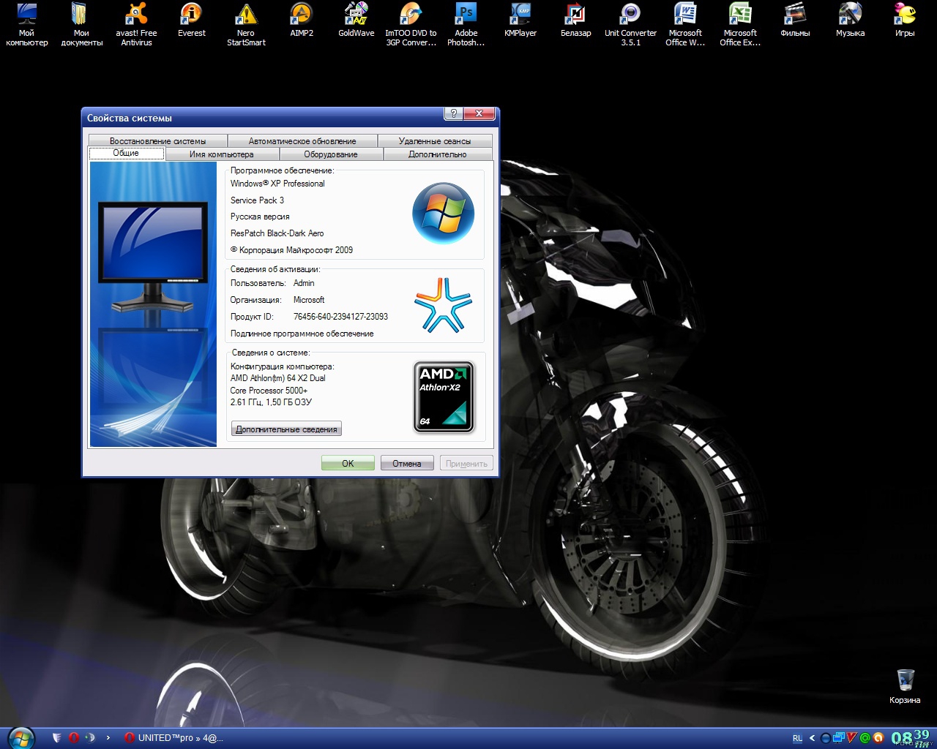Click the organization value Microsoft
The width and height of the screenshot is (937, 749).
pos(309,300)
